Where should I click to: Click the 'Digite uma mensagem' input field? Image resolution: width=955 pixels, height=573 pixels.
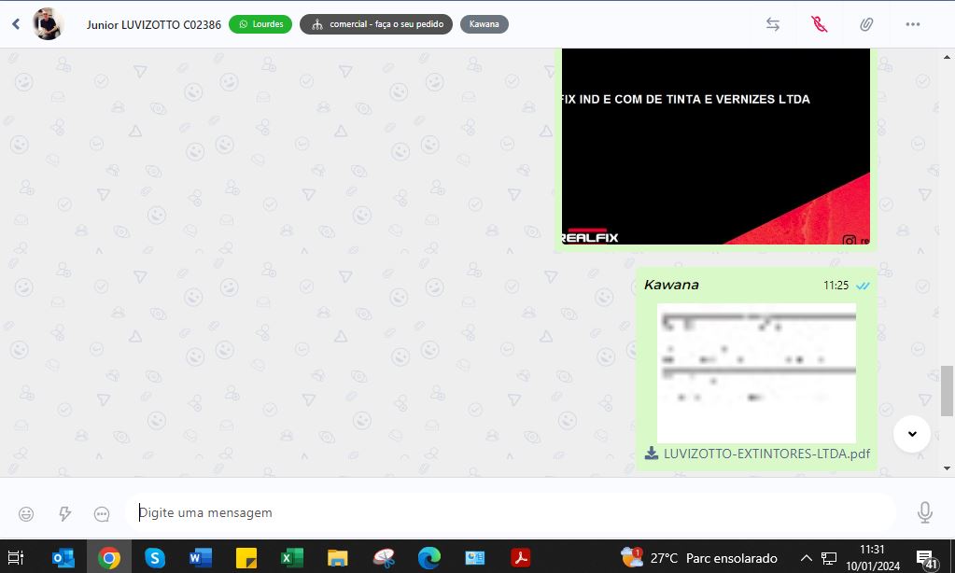click(509, 512)
